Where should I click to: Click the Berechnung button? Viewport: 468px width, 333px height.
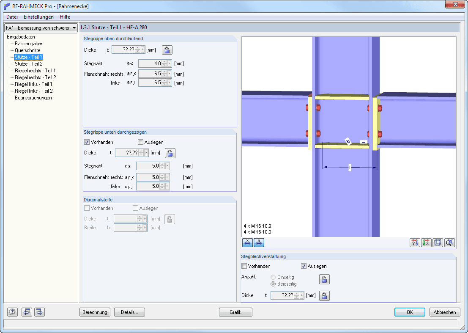(x=95, y=312)
